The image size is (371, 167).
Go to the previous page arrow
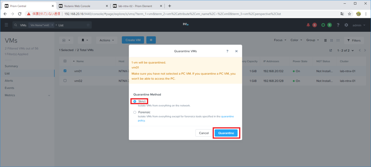coord(360,50)
